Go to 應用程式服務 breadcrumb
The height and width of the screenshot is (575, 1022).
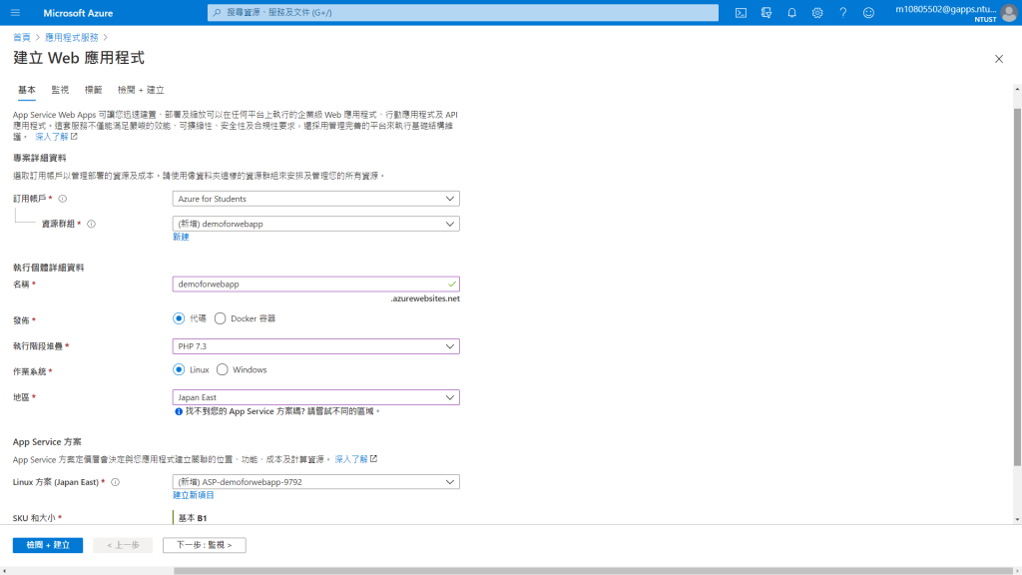[x=72, y=37]
